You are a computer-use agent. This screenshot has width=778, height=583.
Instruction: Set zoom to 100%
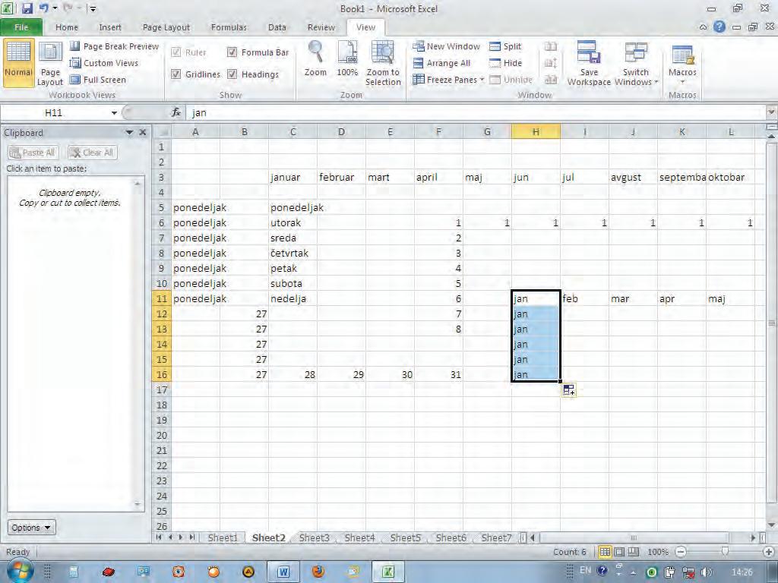(x=347, y=58)
